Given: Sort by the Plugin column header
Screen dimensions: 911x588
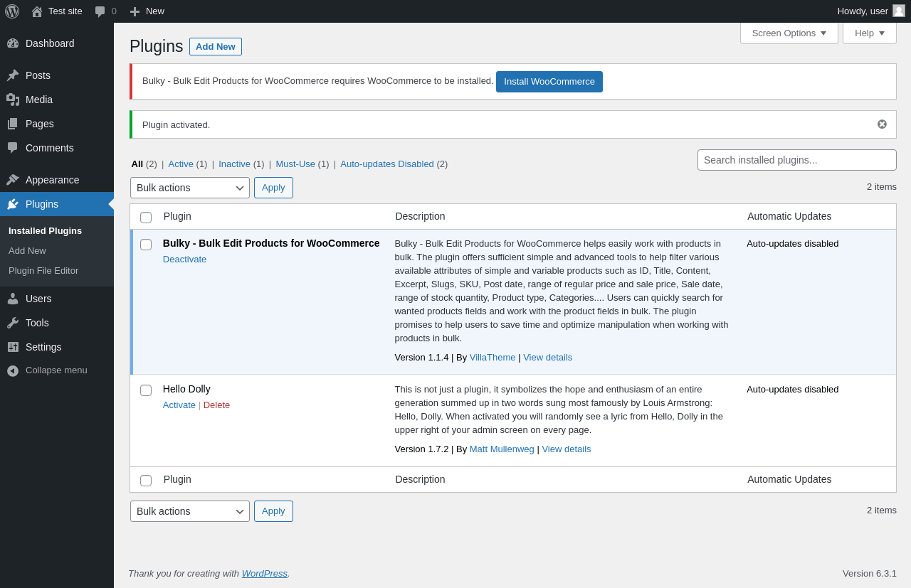Looking at the screenshot, I should [x=177, y=216].
